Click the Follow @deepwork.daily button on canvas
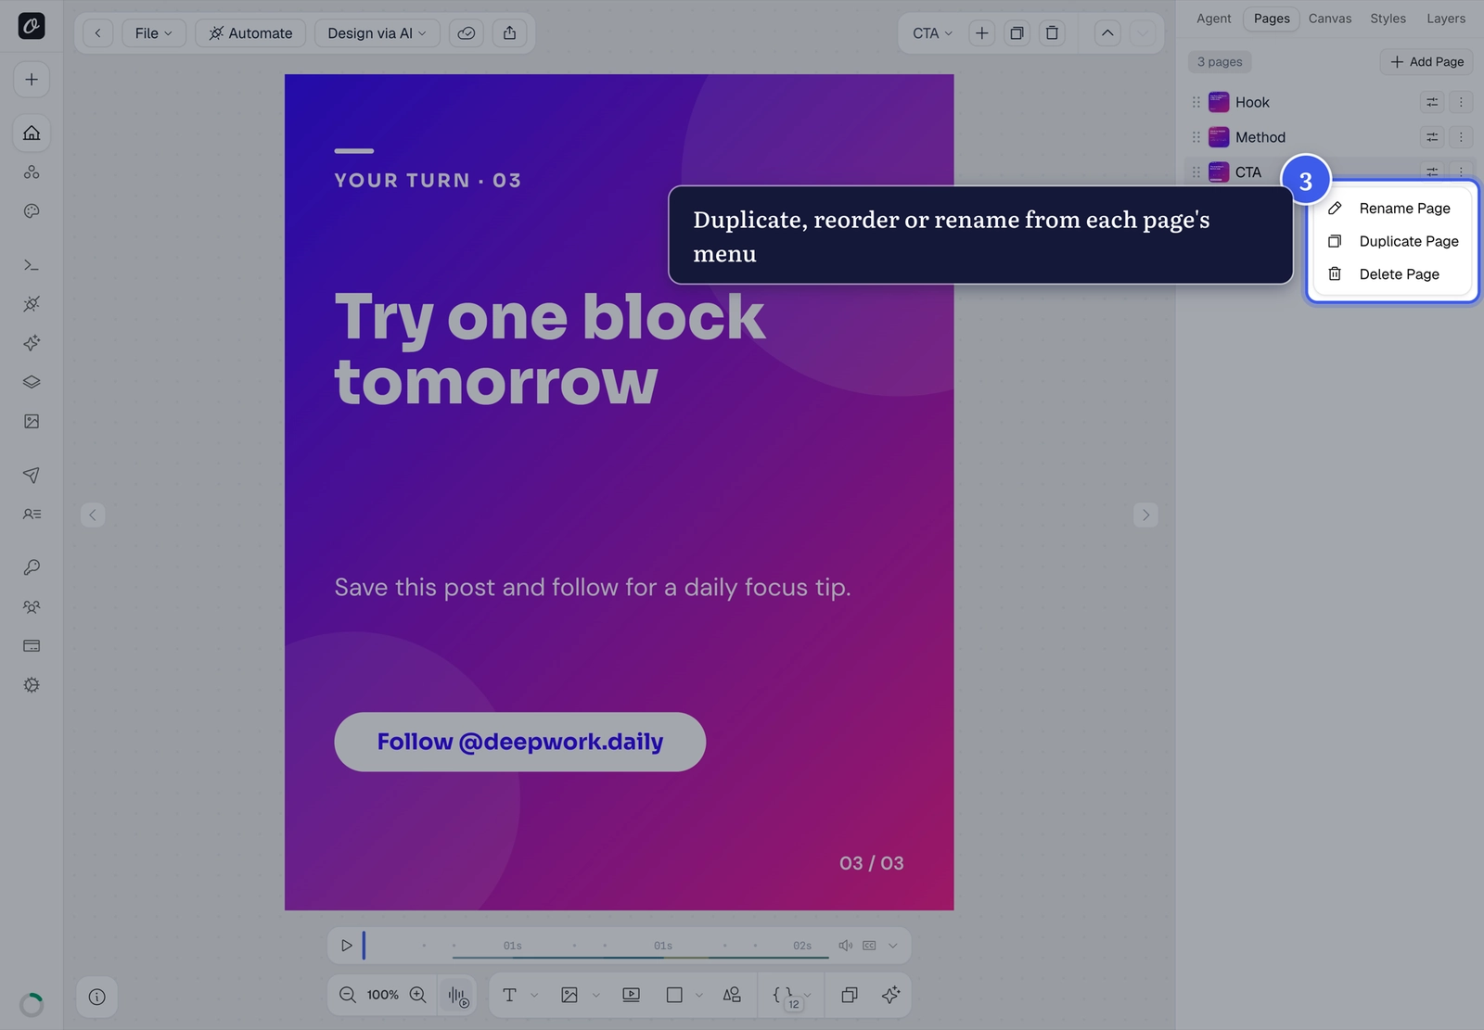This screenshot has width=1484, height=1030. coord(519,742)
